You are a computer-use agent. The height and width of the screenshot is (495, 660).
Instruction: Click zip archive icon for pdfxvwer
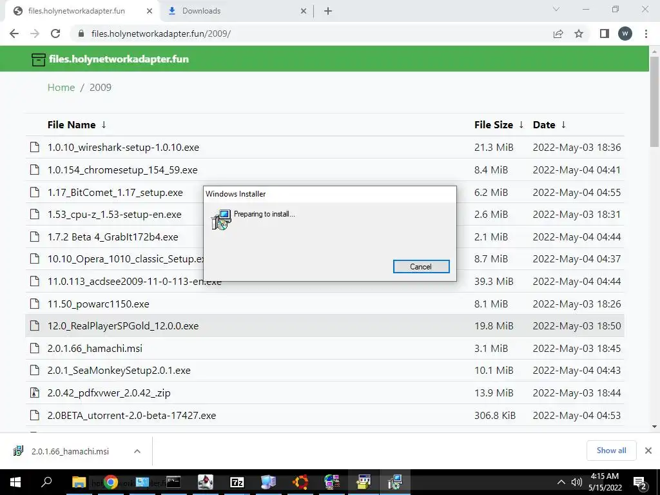(35, 393)
